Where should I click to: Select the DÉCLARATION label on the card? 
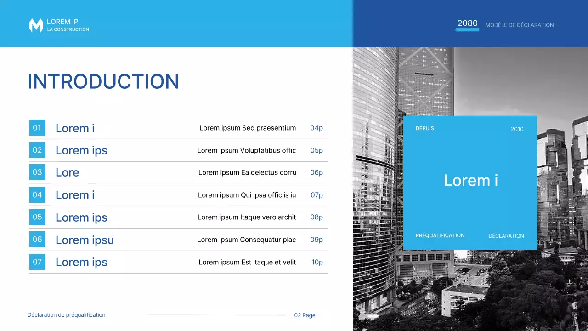point(506,235)
